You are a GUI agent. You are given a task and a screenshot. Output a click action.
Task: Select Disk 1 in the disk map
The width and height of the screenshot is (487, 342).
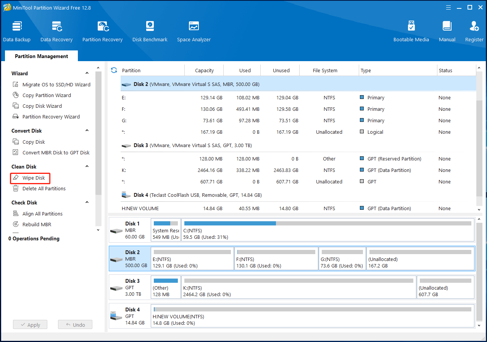click(129, 230)
